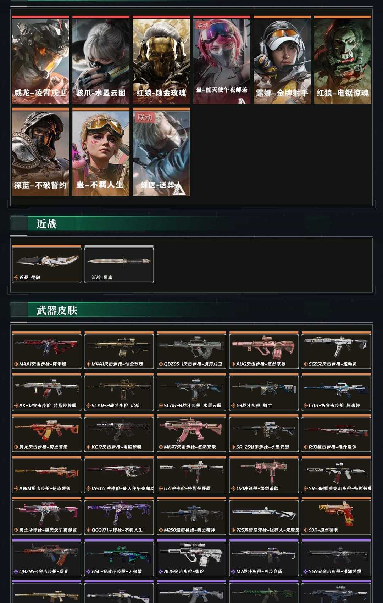This screenshot has width=383, height=603.
Task: Select the M4A1突击步枪-蚀金玫瑰 weapon skin
Action: (x=119, y=350)
